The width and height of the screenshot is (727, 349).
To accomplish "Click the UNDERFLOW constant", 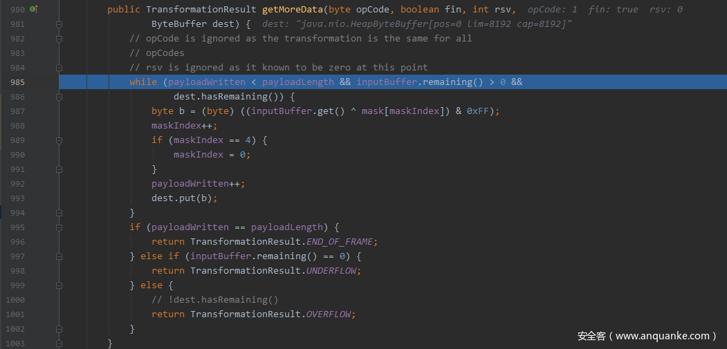I will coord(332,271).
